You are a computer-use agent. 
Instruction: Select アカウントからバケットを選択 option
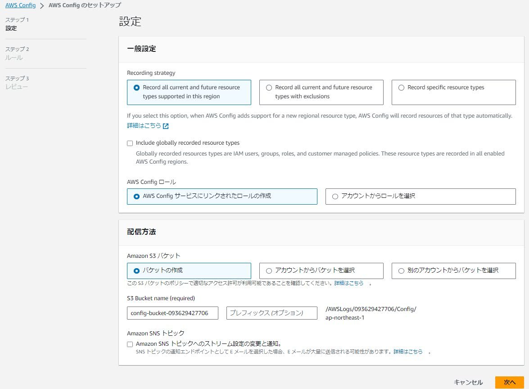point(268,271)
